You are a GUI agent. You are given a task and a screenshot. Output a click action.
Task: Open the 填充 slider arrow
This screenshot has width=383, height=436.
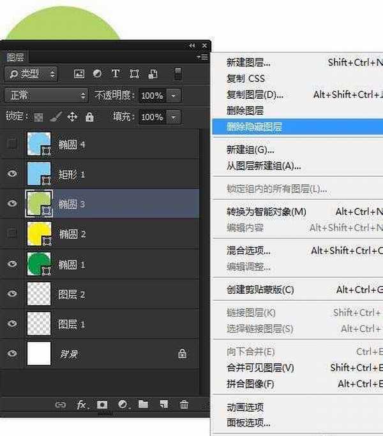(x=174, y=117)
